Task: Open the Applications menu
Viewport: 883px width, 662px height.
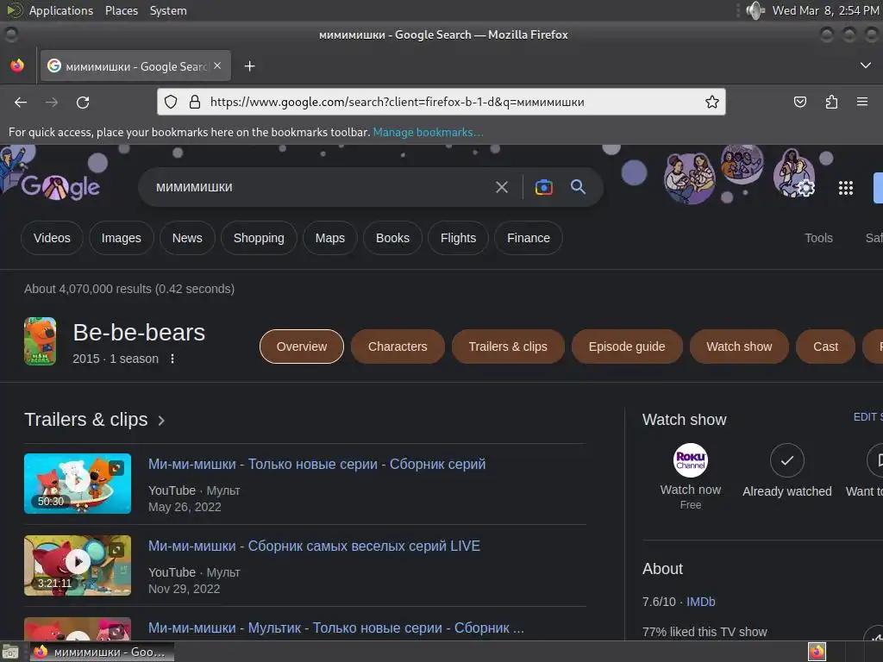Action: tap(61, 10)
